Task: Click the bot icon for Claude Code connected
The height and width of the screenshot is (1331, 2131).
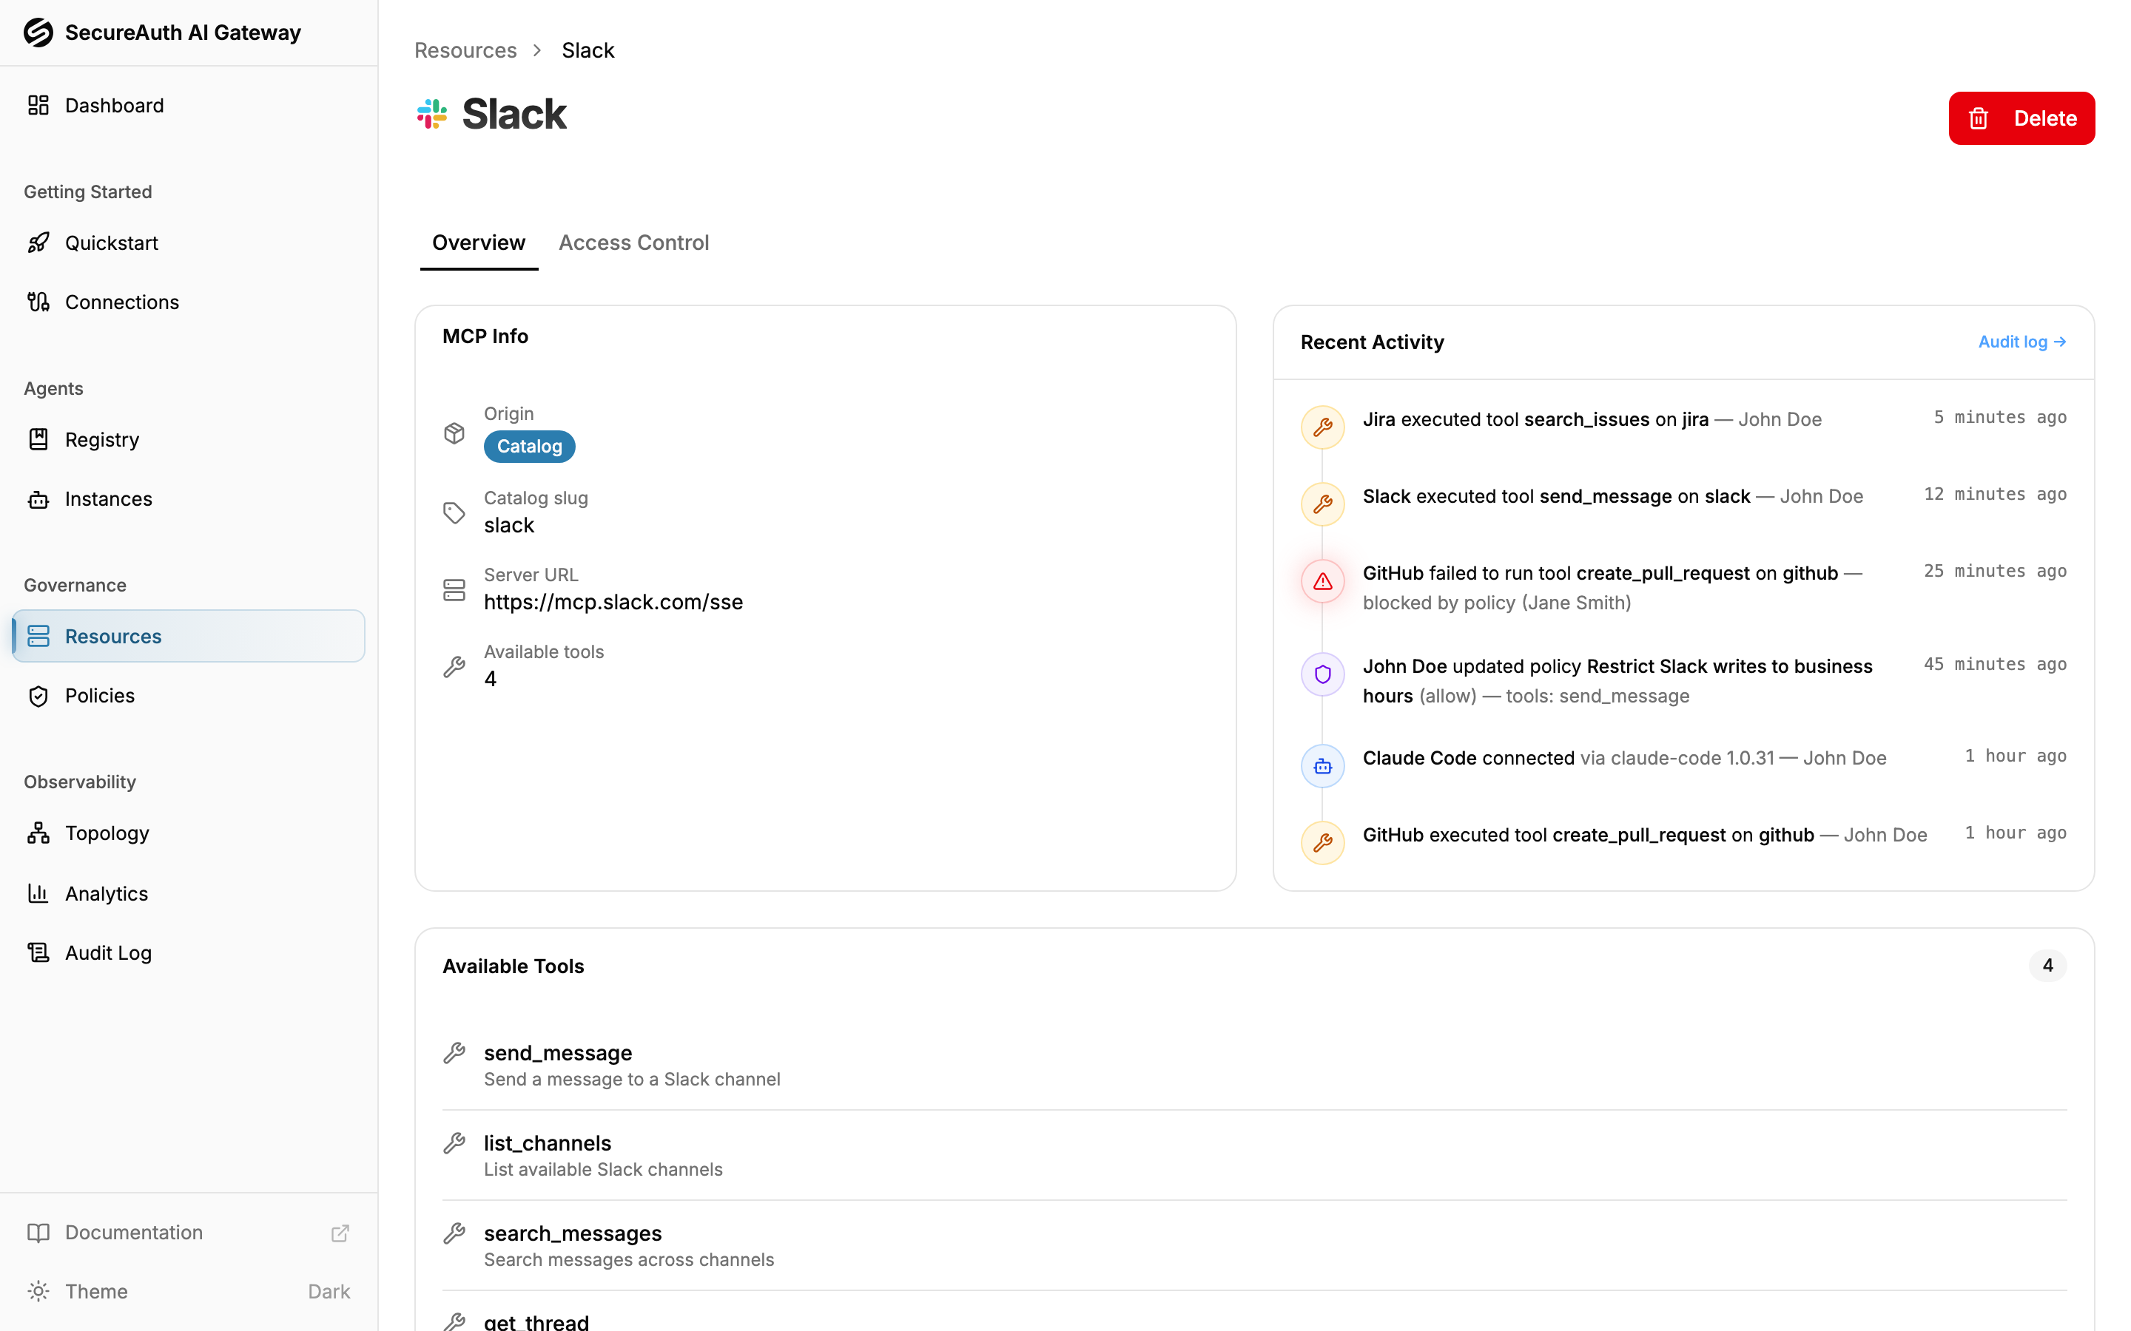Action: (x=1323, y=766)
